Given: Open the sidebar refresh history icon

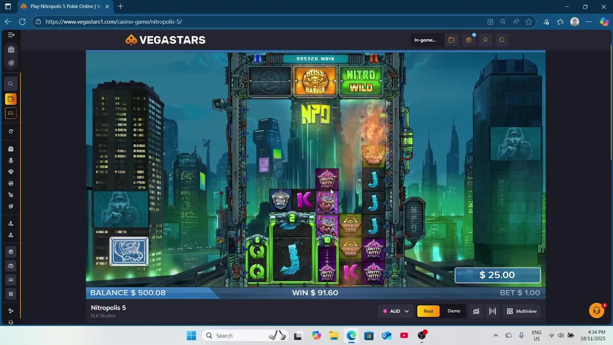Looking at the screenshot, I should coord(11,131).
